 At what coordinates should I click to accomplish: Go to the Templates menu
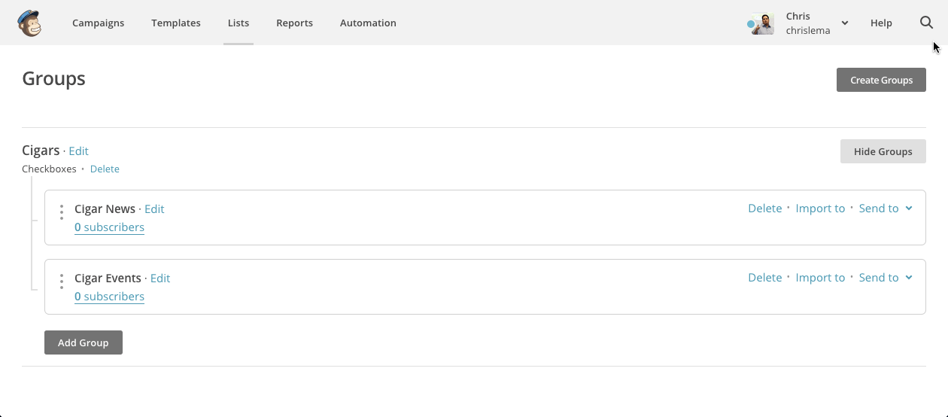(176, 23)
